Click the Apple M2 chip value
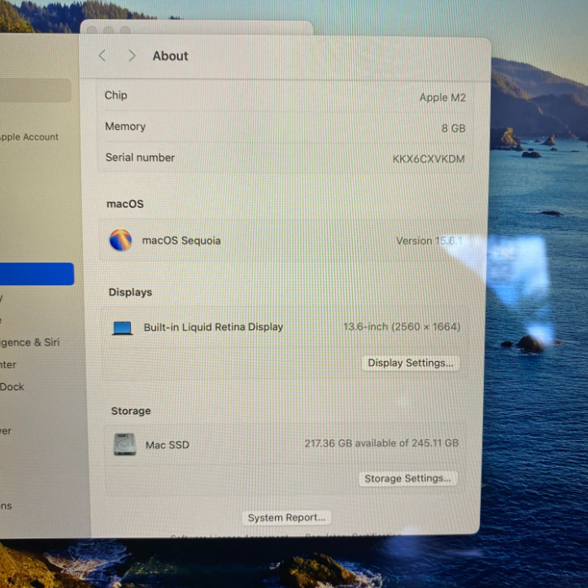The height and width of the screenshot is (588, 588). point(442,98)
